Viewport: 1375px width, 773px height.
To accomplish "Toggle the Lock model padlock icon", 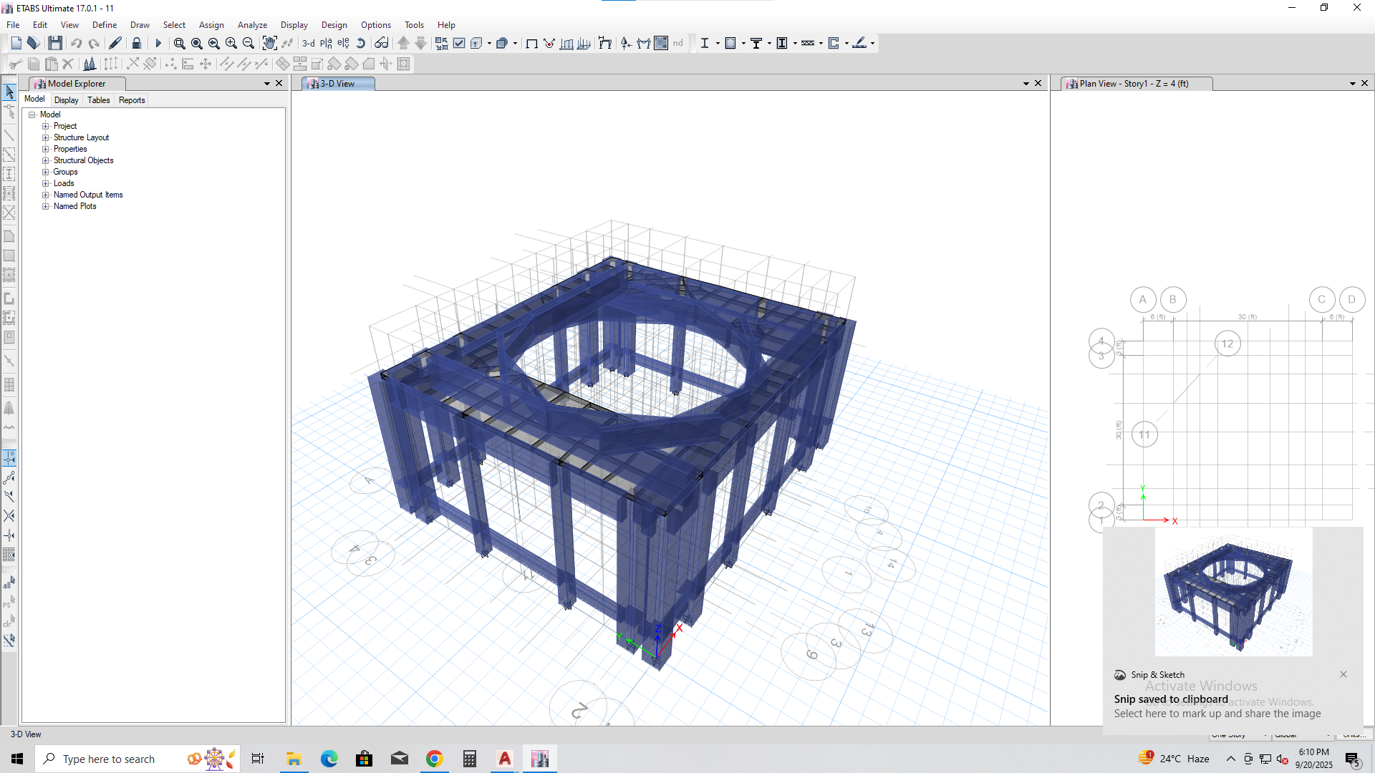I will tap(137, 44).
